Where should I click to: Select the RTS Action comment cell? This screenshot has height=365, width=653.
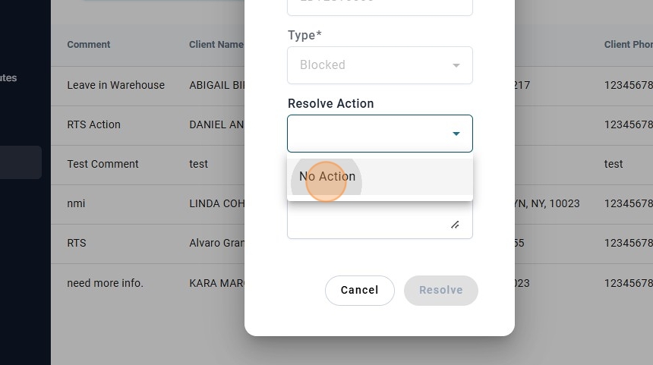point(93,124)
